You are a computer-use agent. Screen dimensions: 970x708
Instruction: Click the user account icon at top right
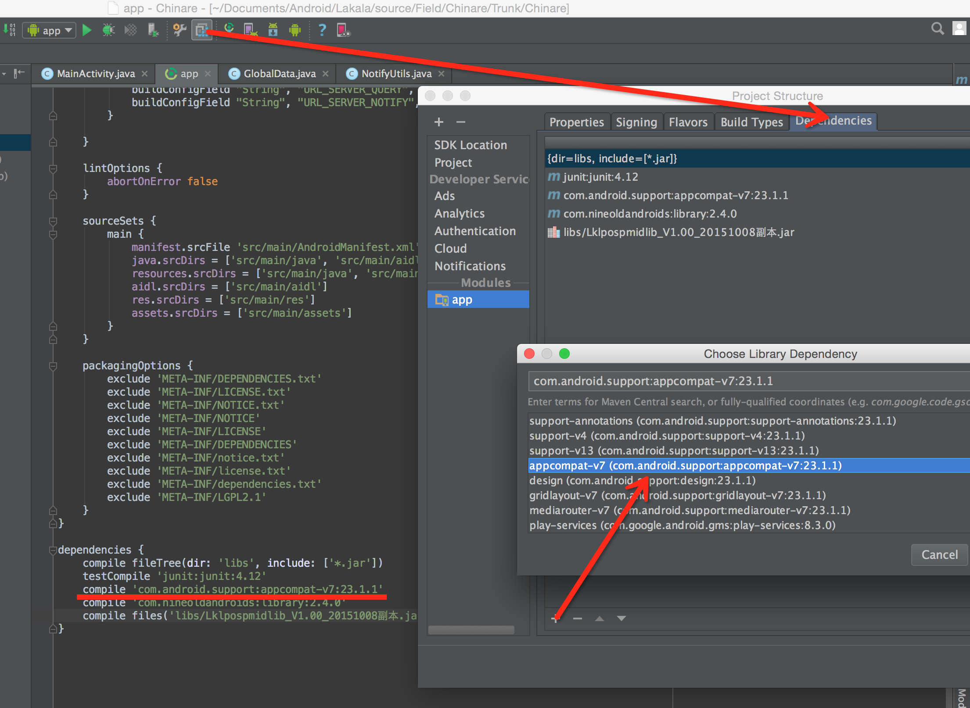[x=959, y=29]
